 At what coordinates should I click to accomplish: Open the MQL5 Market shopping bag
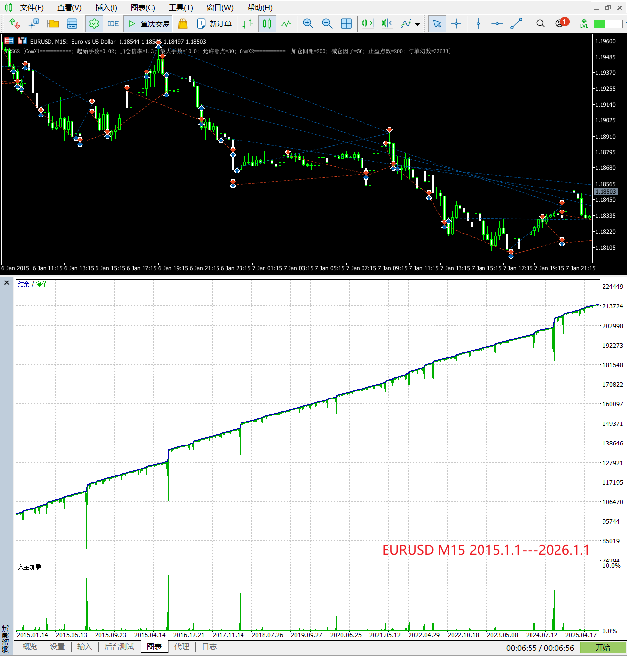[x=183, y=23]
